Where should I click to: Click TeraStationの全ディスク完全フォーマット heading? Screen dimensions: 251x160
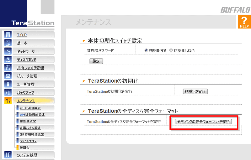click(133, 111)
